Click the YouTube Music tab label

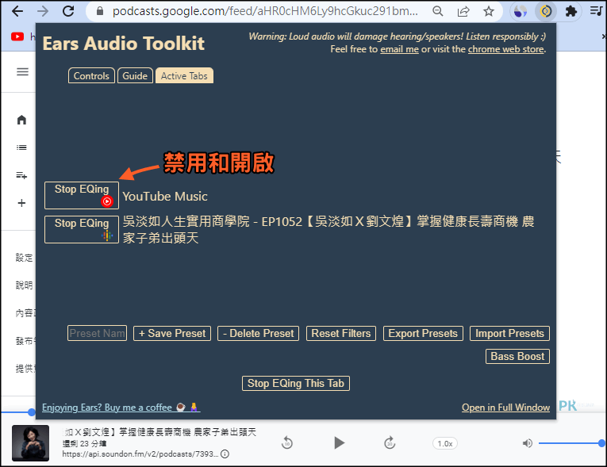coord(165,196)
